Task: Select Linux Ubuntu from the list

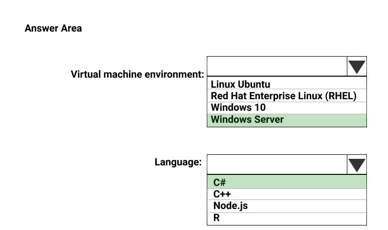Action: [x=287, y=84]
